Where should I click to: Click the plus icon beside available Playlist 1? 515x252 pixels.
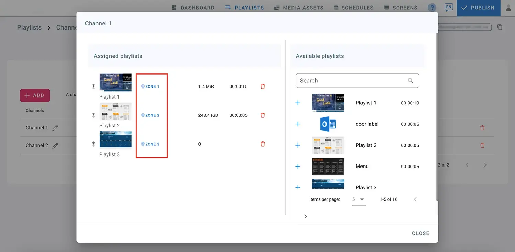pos(298,103)
